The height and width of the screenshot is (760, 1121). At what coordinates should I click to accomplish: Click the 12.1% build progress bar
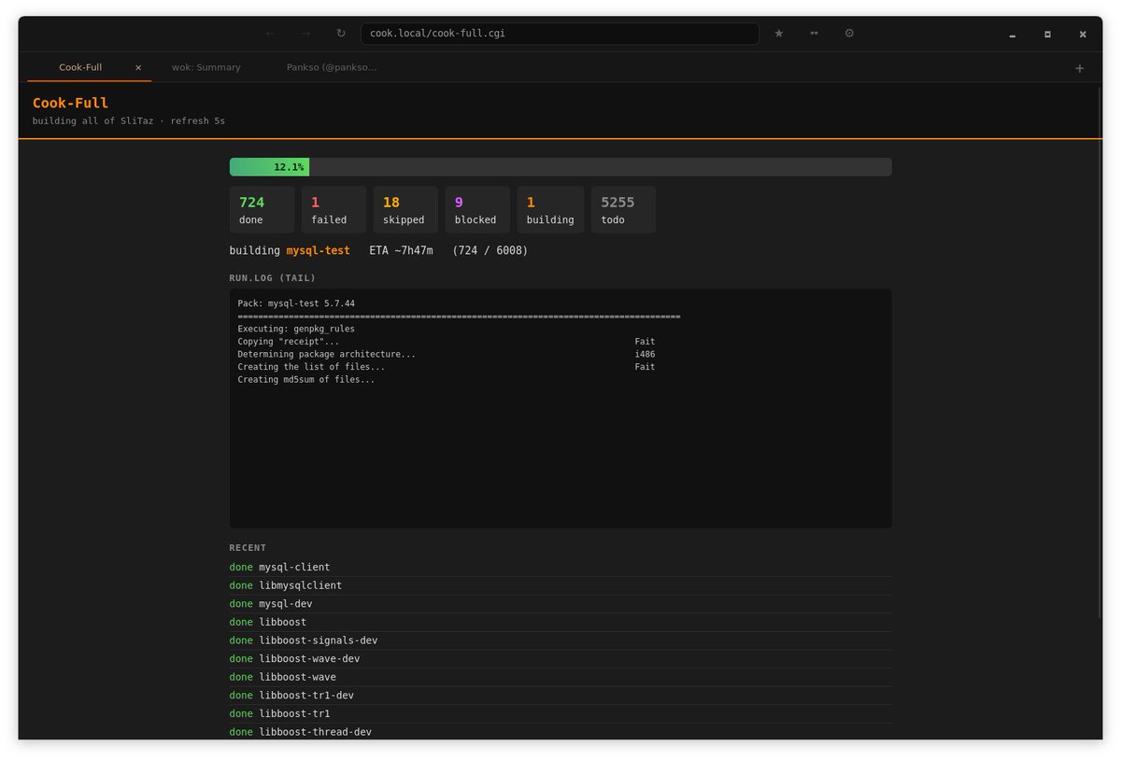point(560,167)
